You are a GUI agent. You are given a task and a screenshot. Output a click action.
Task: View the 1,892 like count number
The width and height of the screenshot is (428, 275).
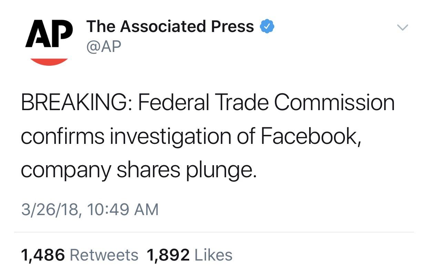[168, 255]
